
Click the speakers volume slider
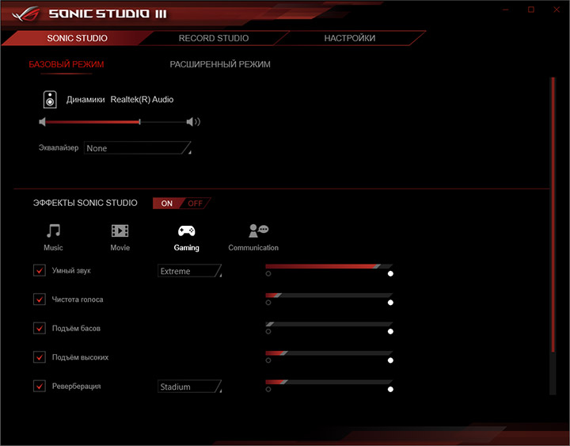[116, 122]
